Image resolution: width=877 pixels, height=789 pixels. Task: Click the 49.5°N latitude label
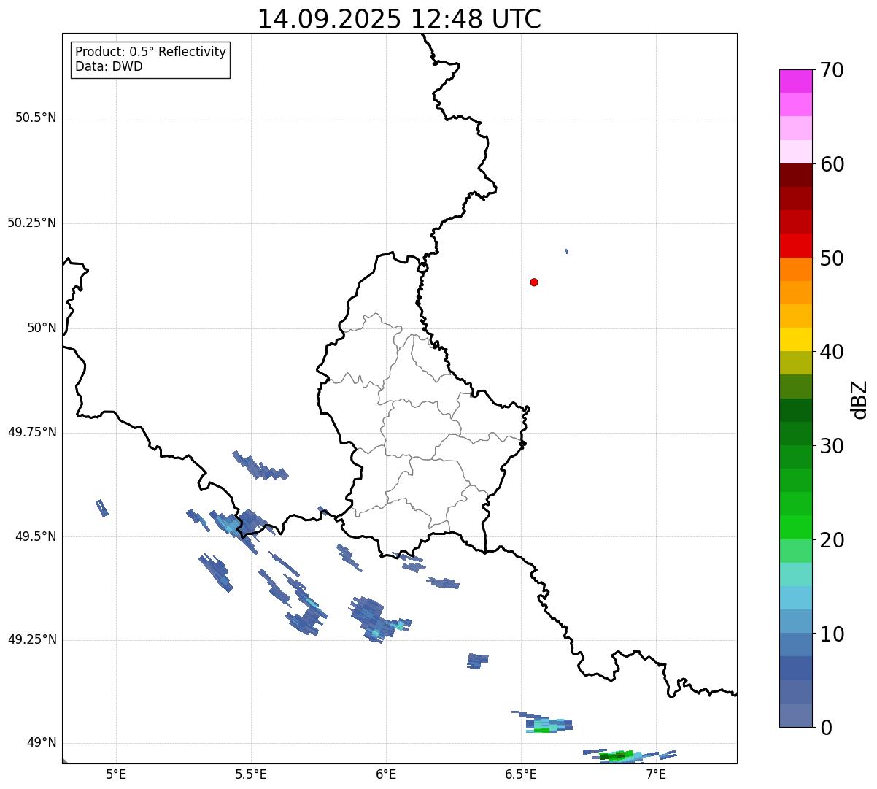[36, 536]
